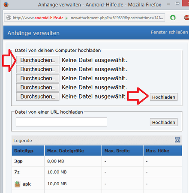Click the Dateityp column header

(28, 151)
